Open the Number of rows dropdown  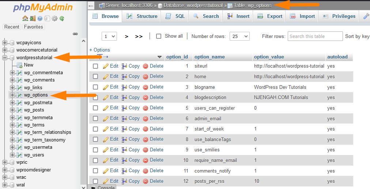pos(239,36)
